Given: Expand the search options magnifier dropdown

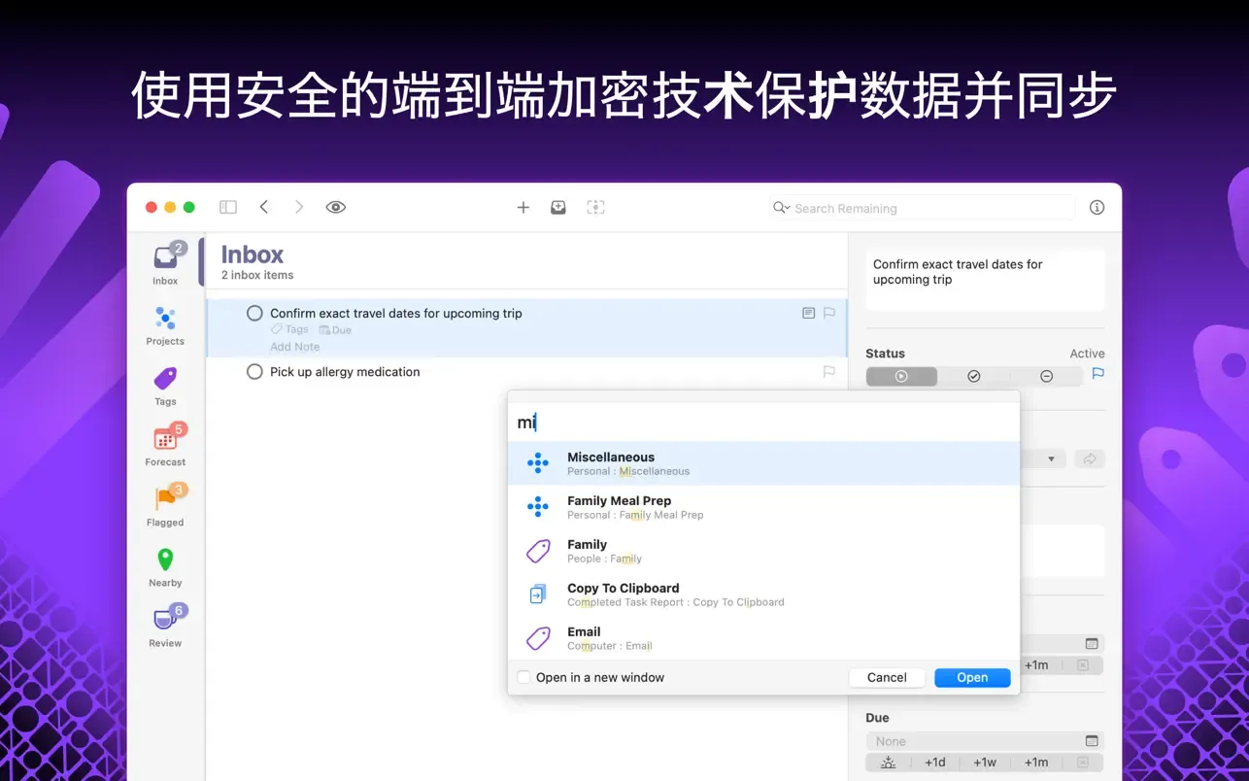Looking at the screenshot, I should [x=781, y=208].
